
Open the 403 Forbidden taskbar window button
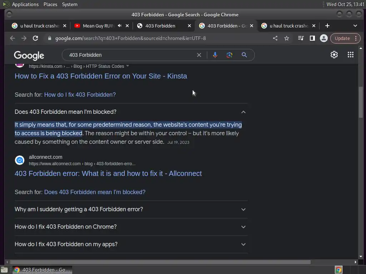(x=43, y=270)
